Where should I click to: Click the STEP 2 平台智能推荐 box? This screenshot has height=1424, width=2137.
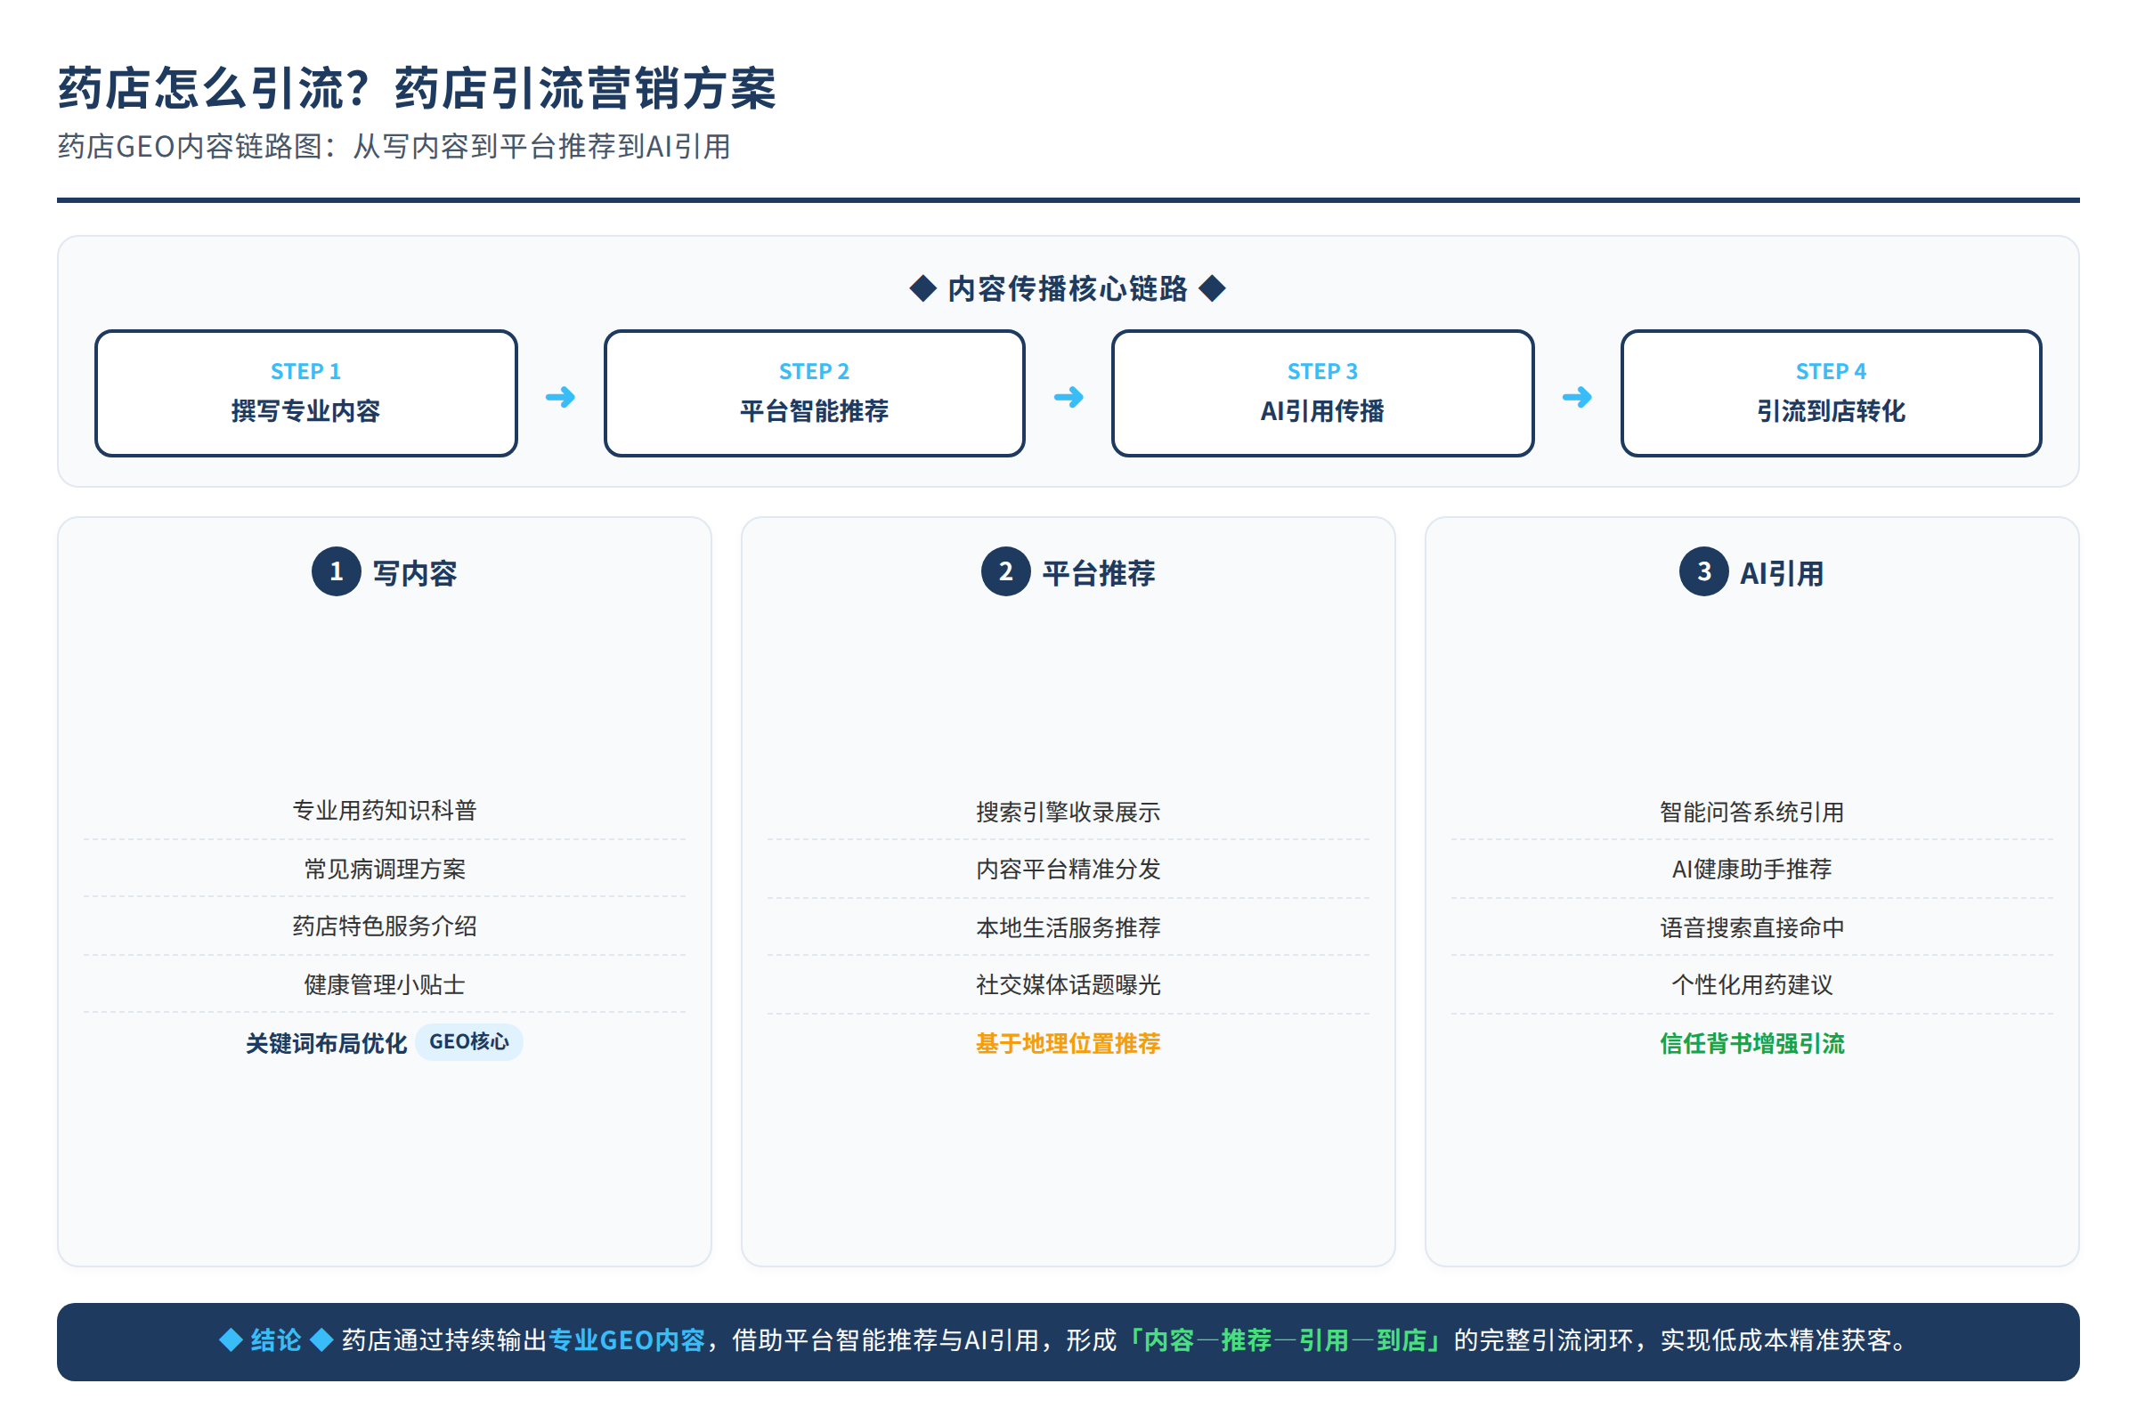(x=814, y=393)
